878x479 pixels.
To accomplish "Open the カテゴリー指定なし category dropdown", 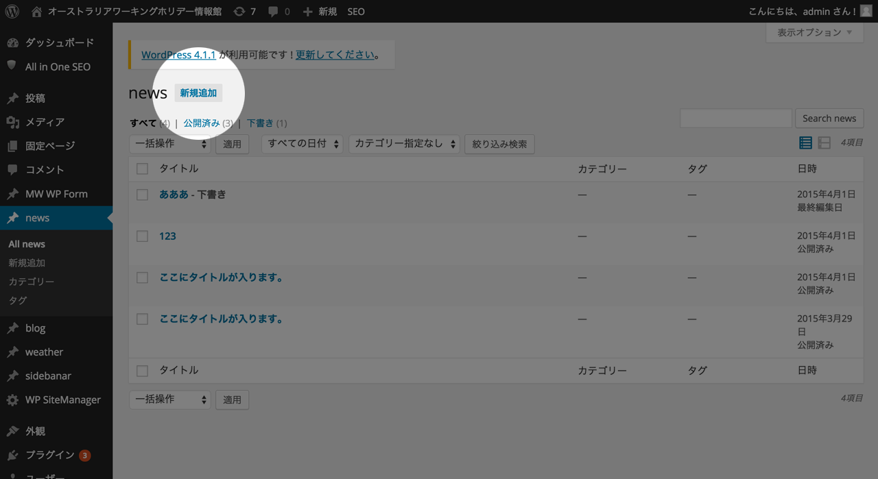I will 404,144.
